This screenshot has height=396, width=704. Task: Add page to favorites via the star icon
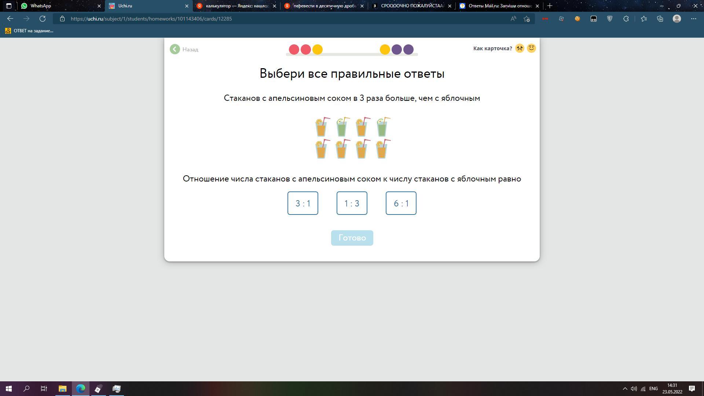[527, 19]
